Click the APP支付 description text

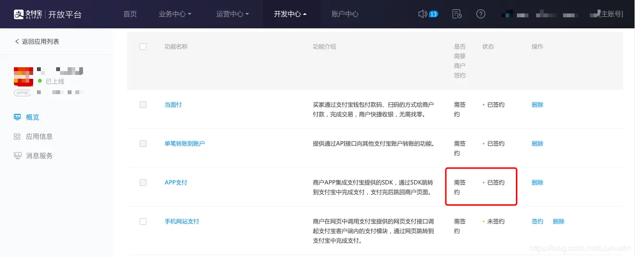point(373,187)
